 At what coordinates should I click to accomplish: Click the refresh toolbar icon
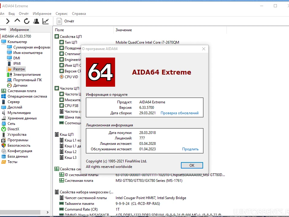[27, 21]
